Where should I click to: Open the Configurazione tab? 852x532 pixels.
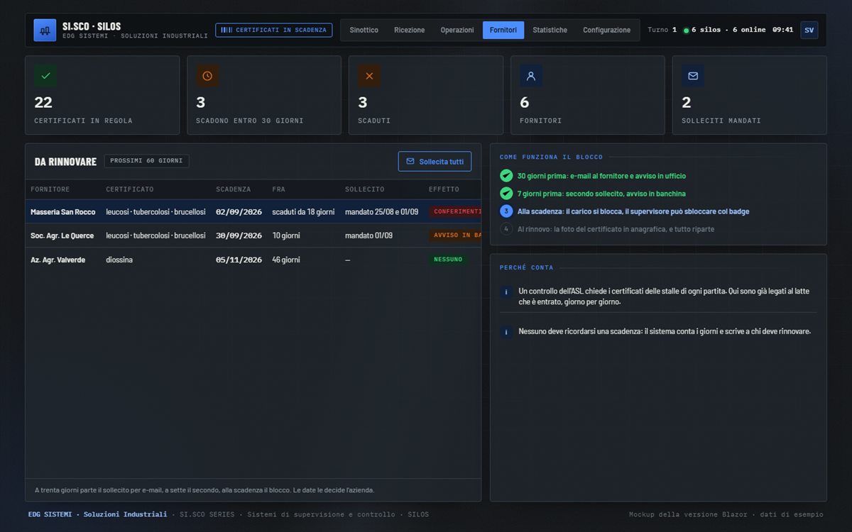(x=607, y=30)
